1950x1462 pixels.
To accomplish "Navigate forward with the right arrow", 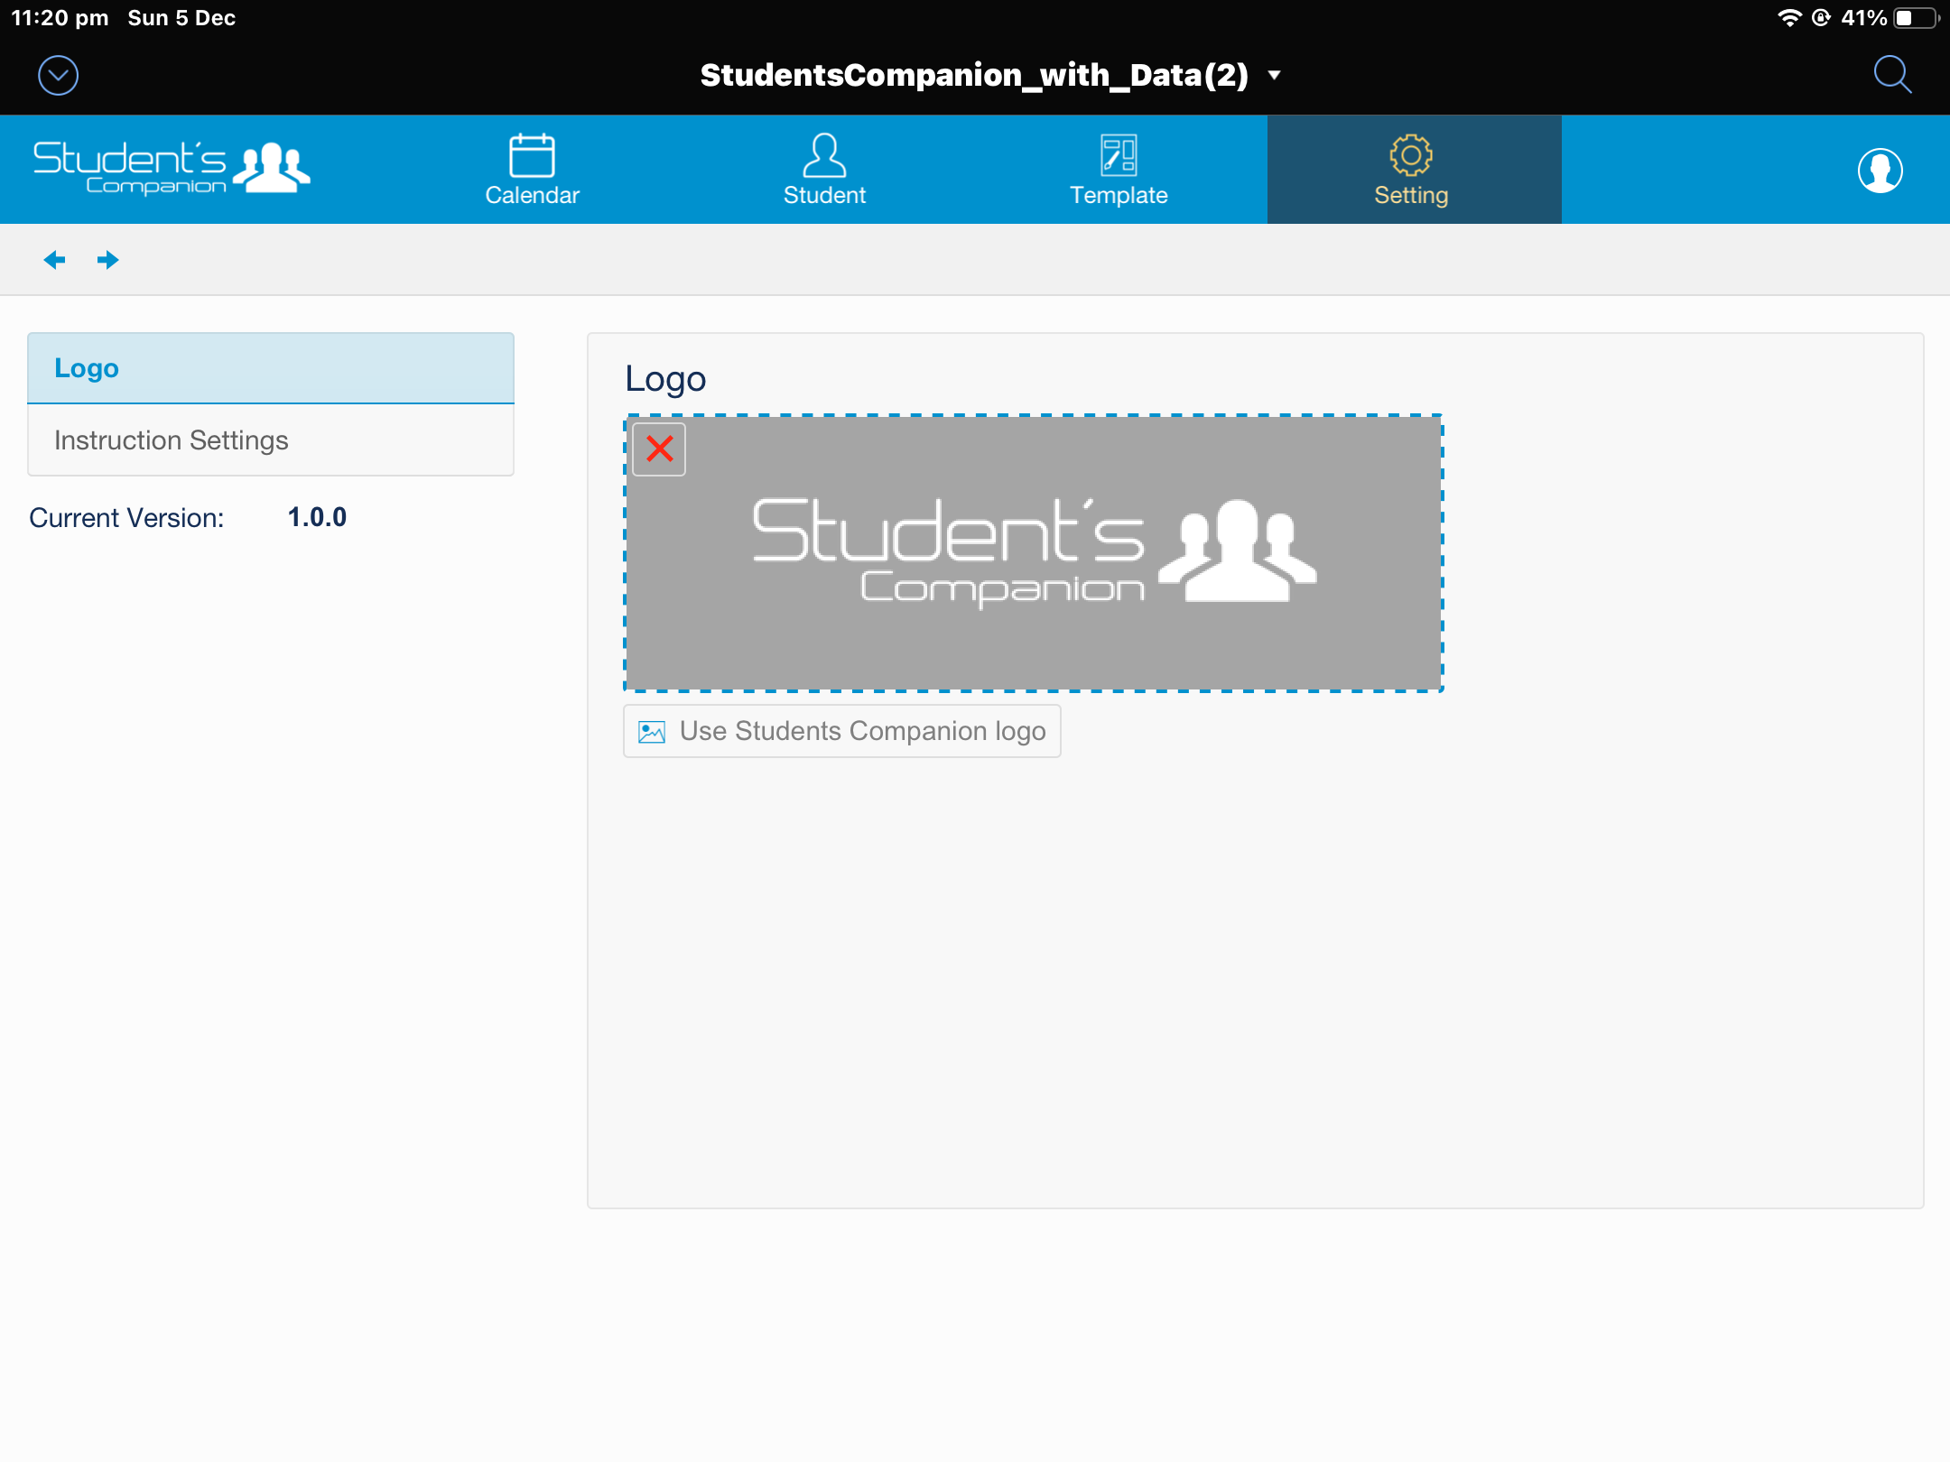I will click(x=107, y=260).
